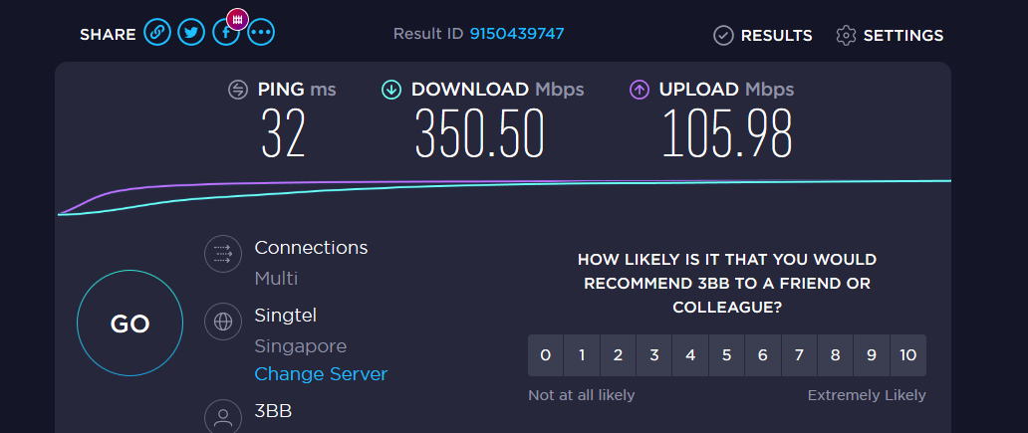Click the download arrow icon
This screenshot has width=1028, height=433.
pyautogui.click(x=391, y=90)
